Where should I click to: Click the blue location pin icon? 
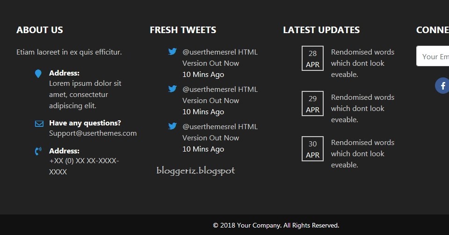pos(38,74)
